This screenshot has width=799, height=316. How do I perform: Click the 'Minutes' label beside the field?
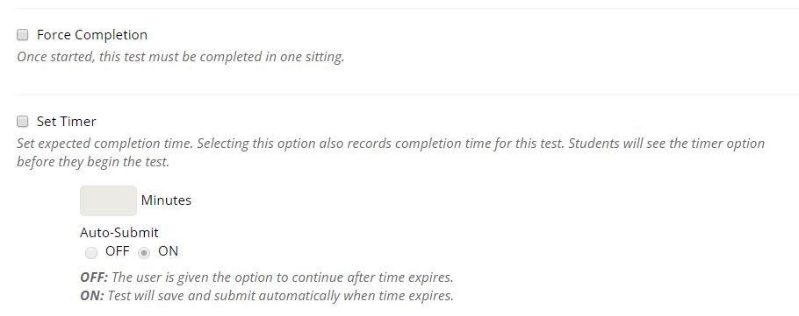pyautogui.click(x=166, y=200)
